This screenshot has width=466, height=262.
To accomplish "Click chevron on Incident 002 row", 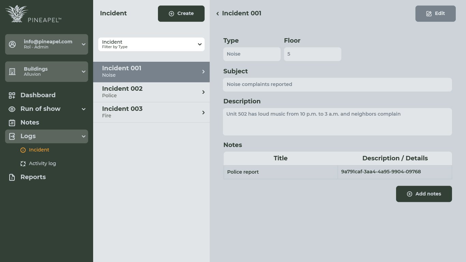I will (203, 92).
